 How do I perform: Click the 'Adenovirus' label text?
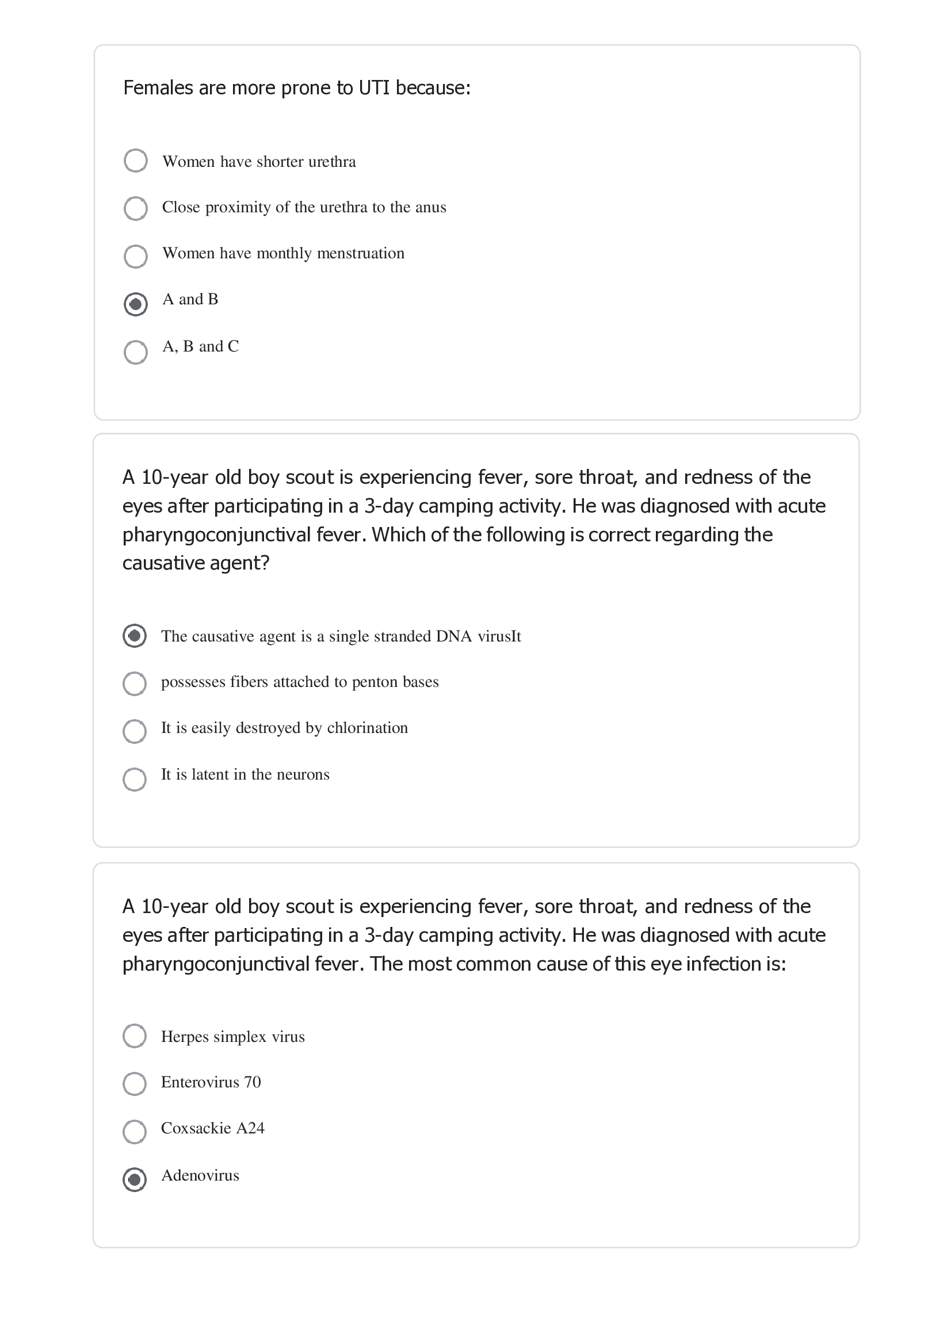pos(200,1175)
